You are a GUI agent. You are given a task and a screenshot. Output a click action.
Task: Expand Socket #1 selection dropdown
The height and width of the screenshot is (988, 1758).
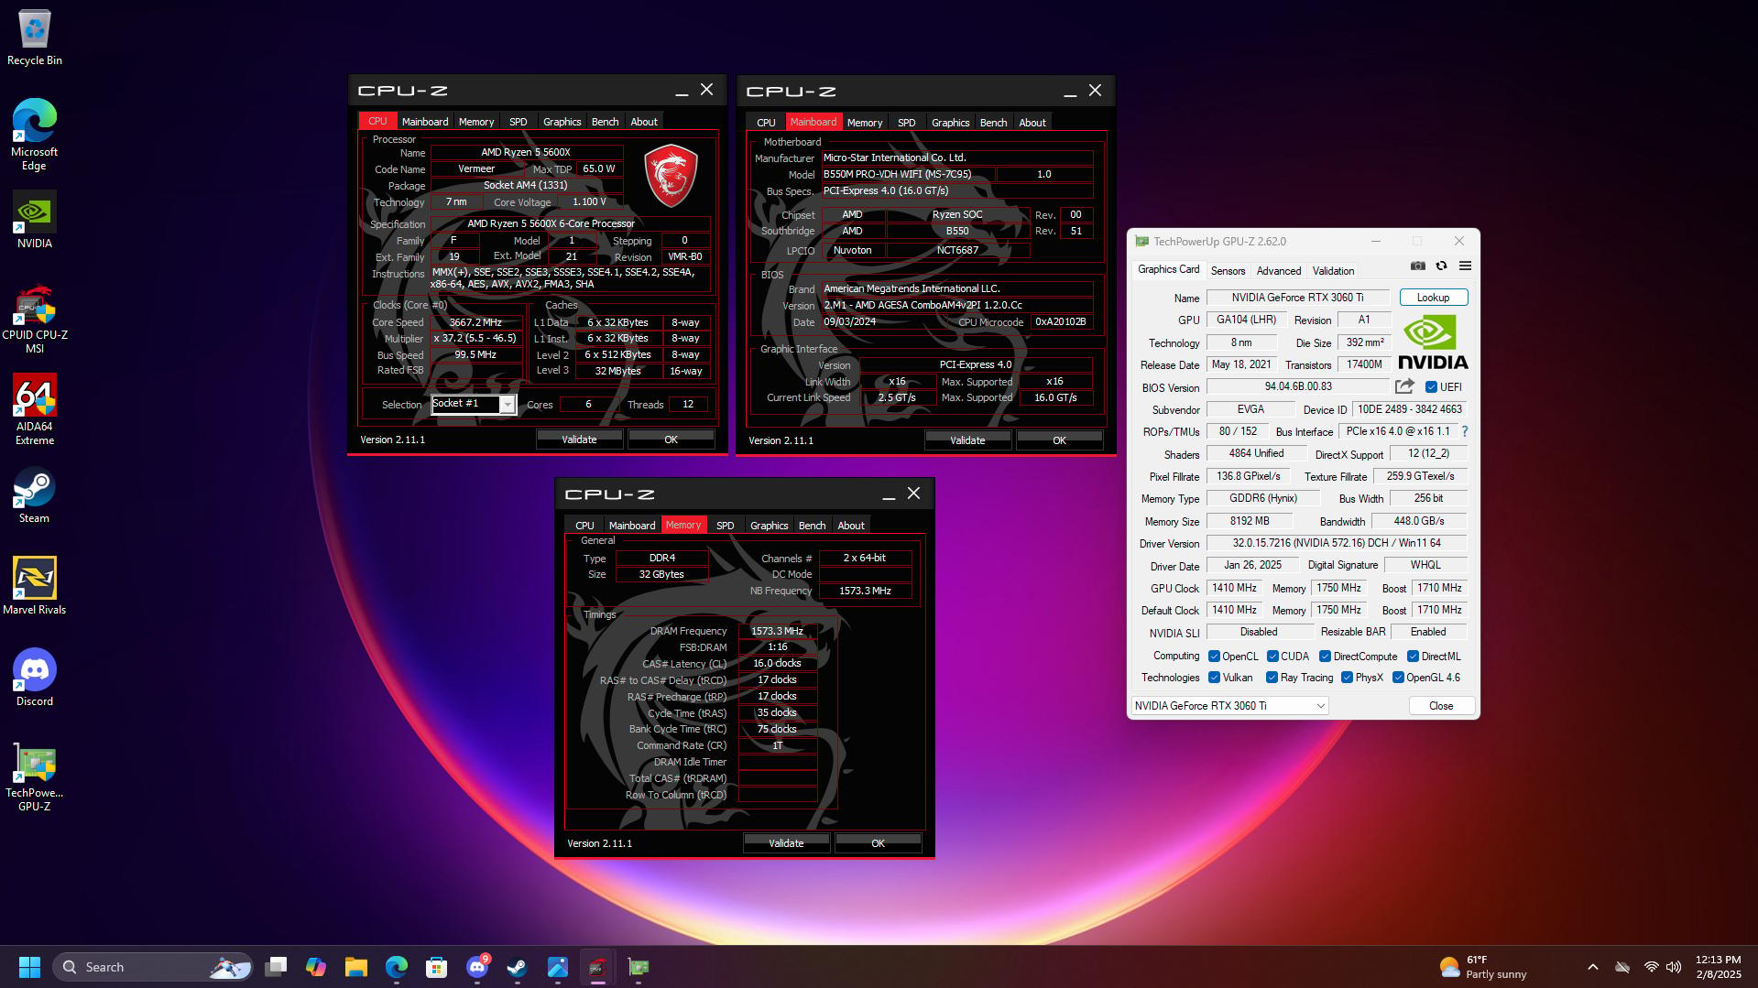coord(507,404)
